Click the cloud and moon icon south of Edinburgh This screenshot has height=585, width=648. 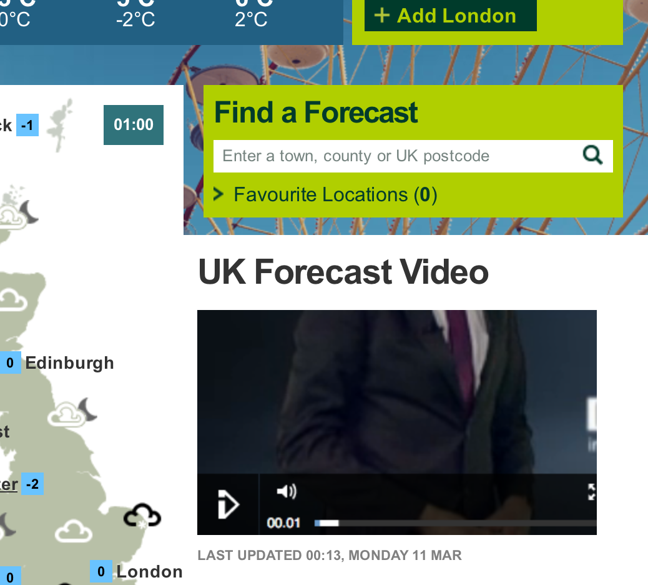(x=72, y=412)
